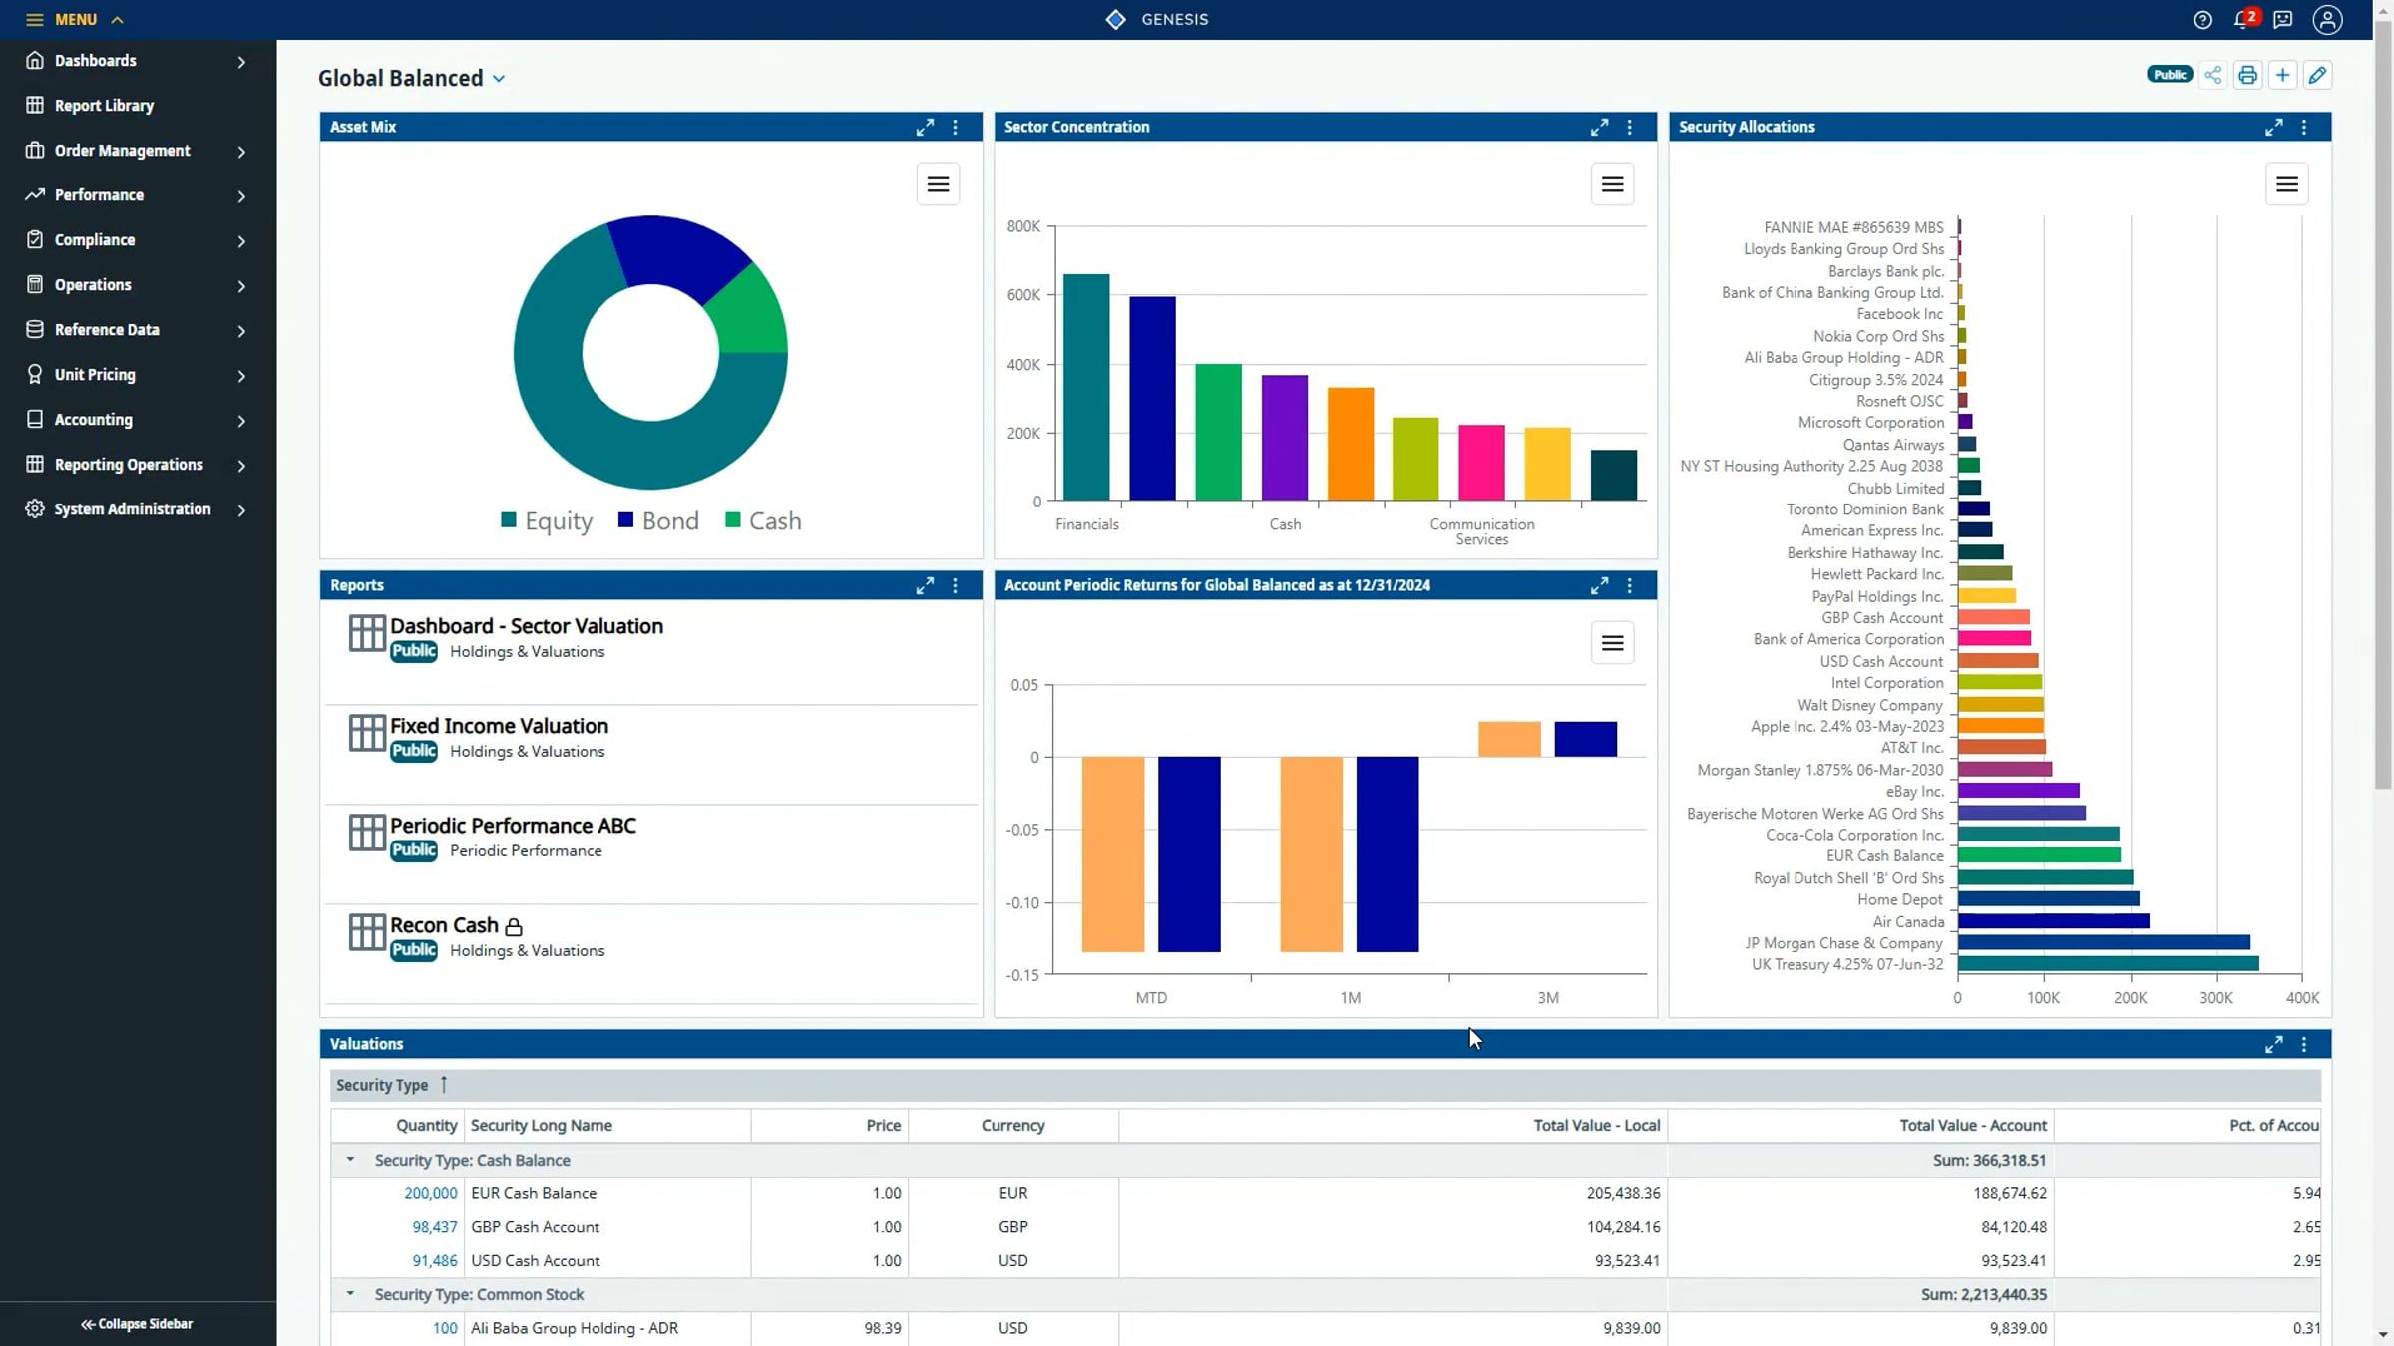Share the dashboard using the share icon
This screenshot has height=1346, width=2394.
(x=2212, y=75)
